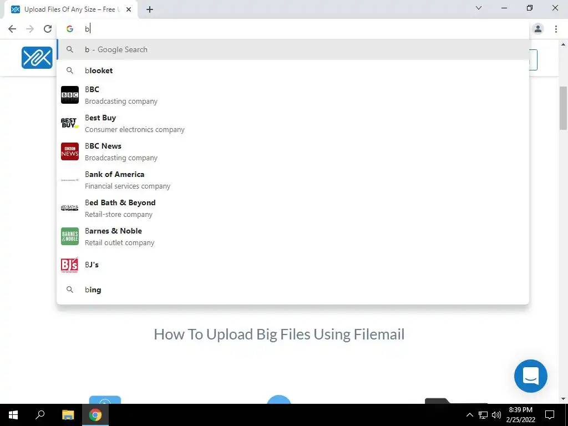Click the scrollbar down arrow
Screen dimensions: 568x426
563,399
